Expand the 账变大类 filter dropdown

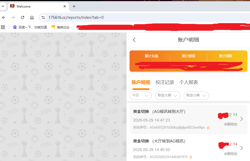pos(168,96)
